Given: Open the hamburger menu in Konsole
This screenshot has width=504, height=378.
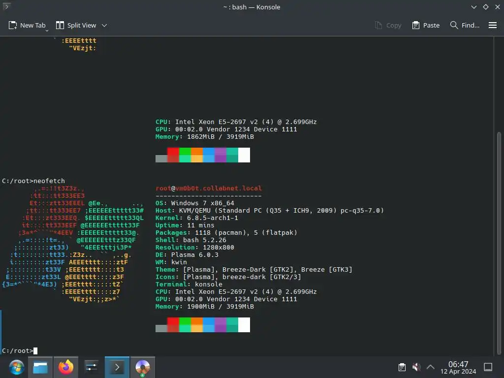Looking at the screenshot, I should [492, 26].
